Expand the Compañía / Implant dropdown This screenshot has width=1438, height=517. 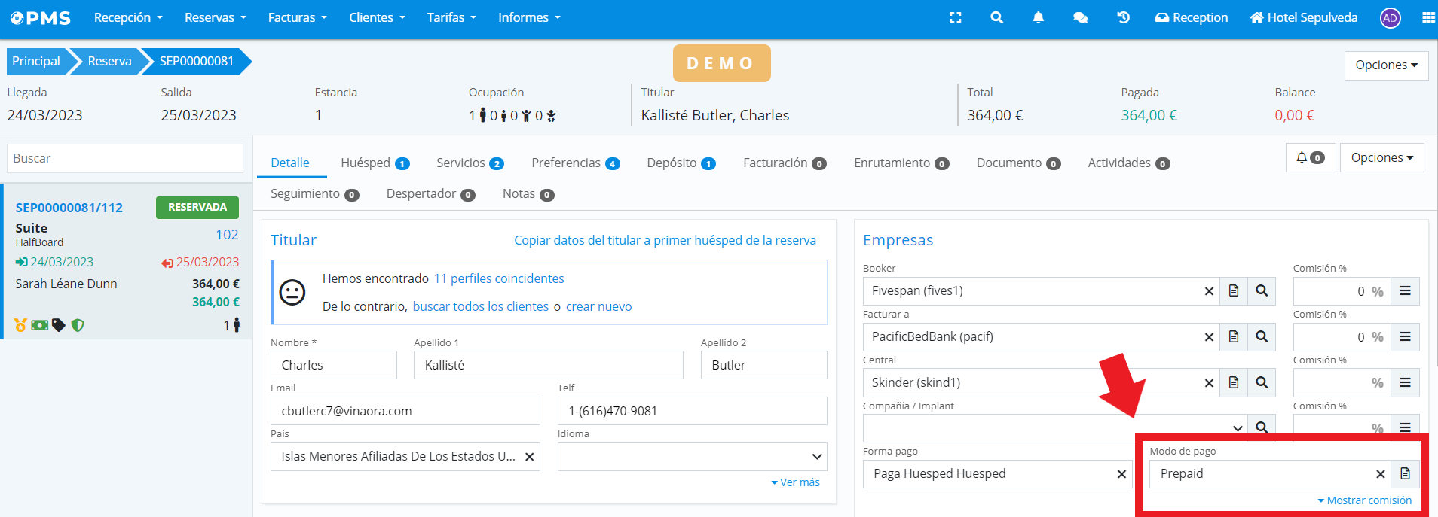[1237, 428]
